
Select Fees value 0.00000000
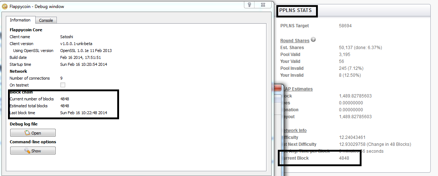(x=351, y=103)
